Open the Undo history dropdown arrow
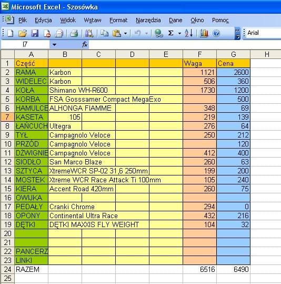281x284 pixels. click(147, 33)
